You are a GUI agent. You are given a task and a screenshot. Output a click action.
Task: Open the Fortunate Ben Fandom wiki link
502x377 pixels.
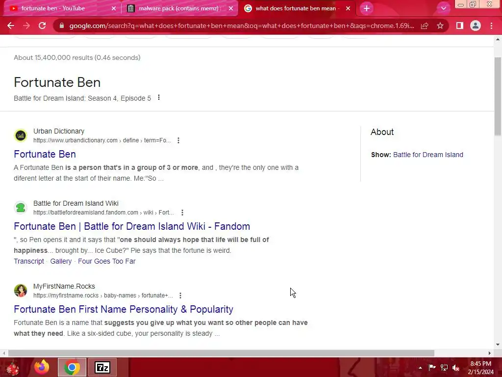click(132, 226)
